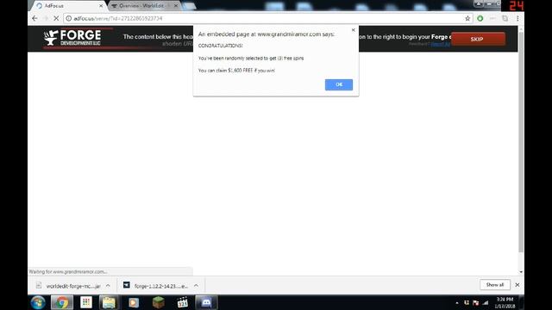This screenshot has width=552, height=310.
Task: Click the 'CONGRATULATIONS!' text in dialog
Action: (221, 46)
